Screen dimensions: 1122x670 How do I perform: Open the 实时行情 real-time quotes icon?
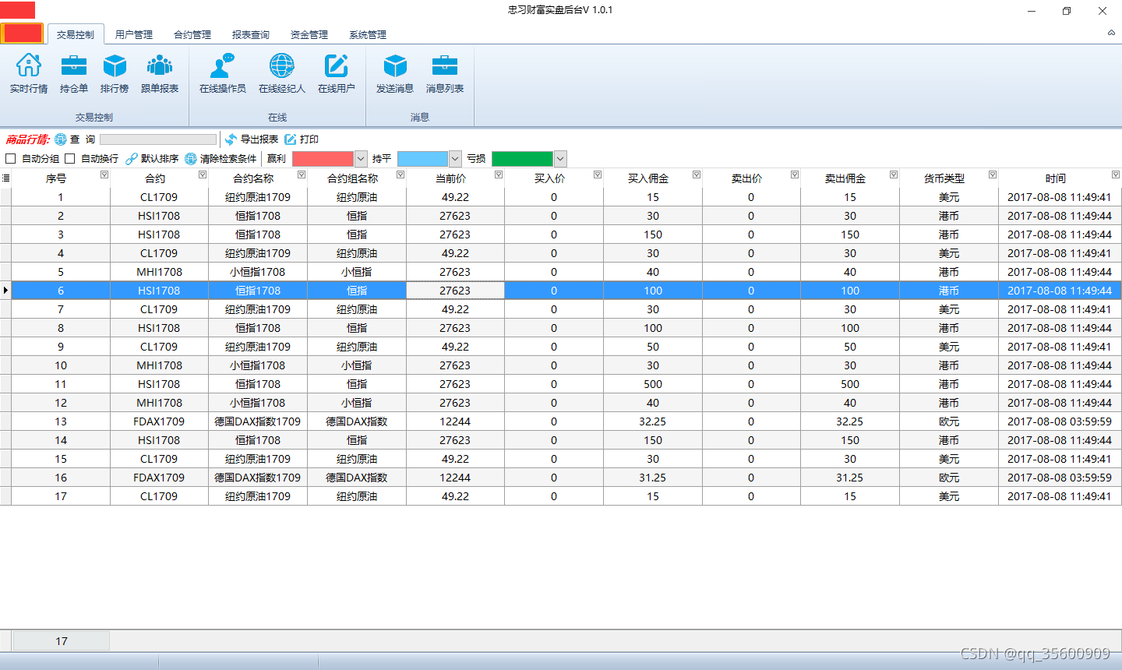(29, 65)
